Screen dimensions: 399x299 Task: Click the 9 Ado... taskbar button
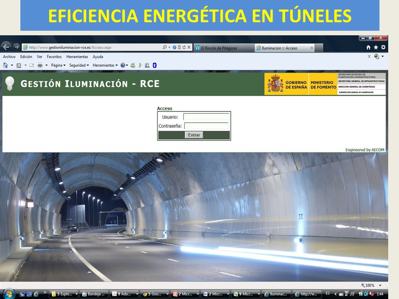(x=124, y=294)
